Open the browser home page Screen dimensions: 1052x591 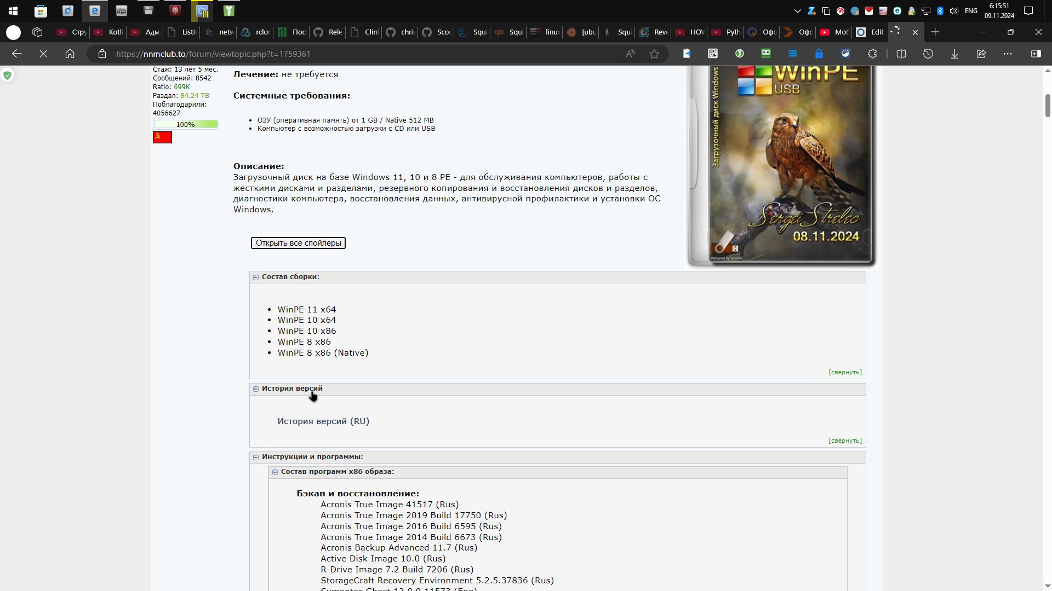pyautogui.click(x=70, y=54)
